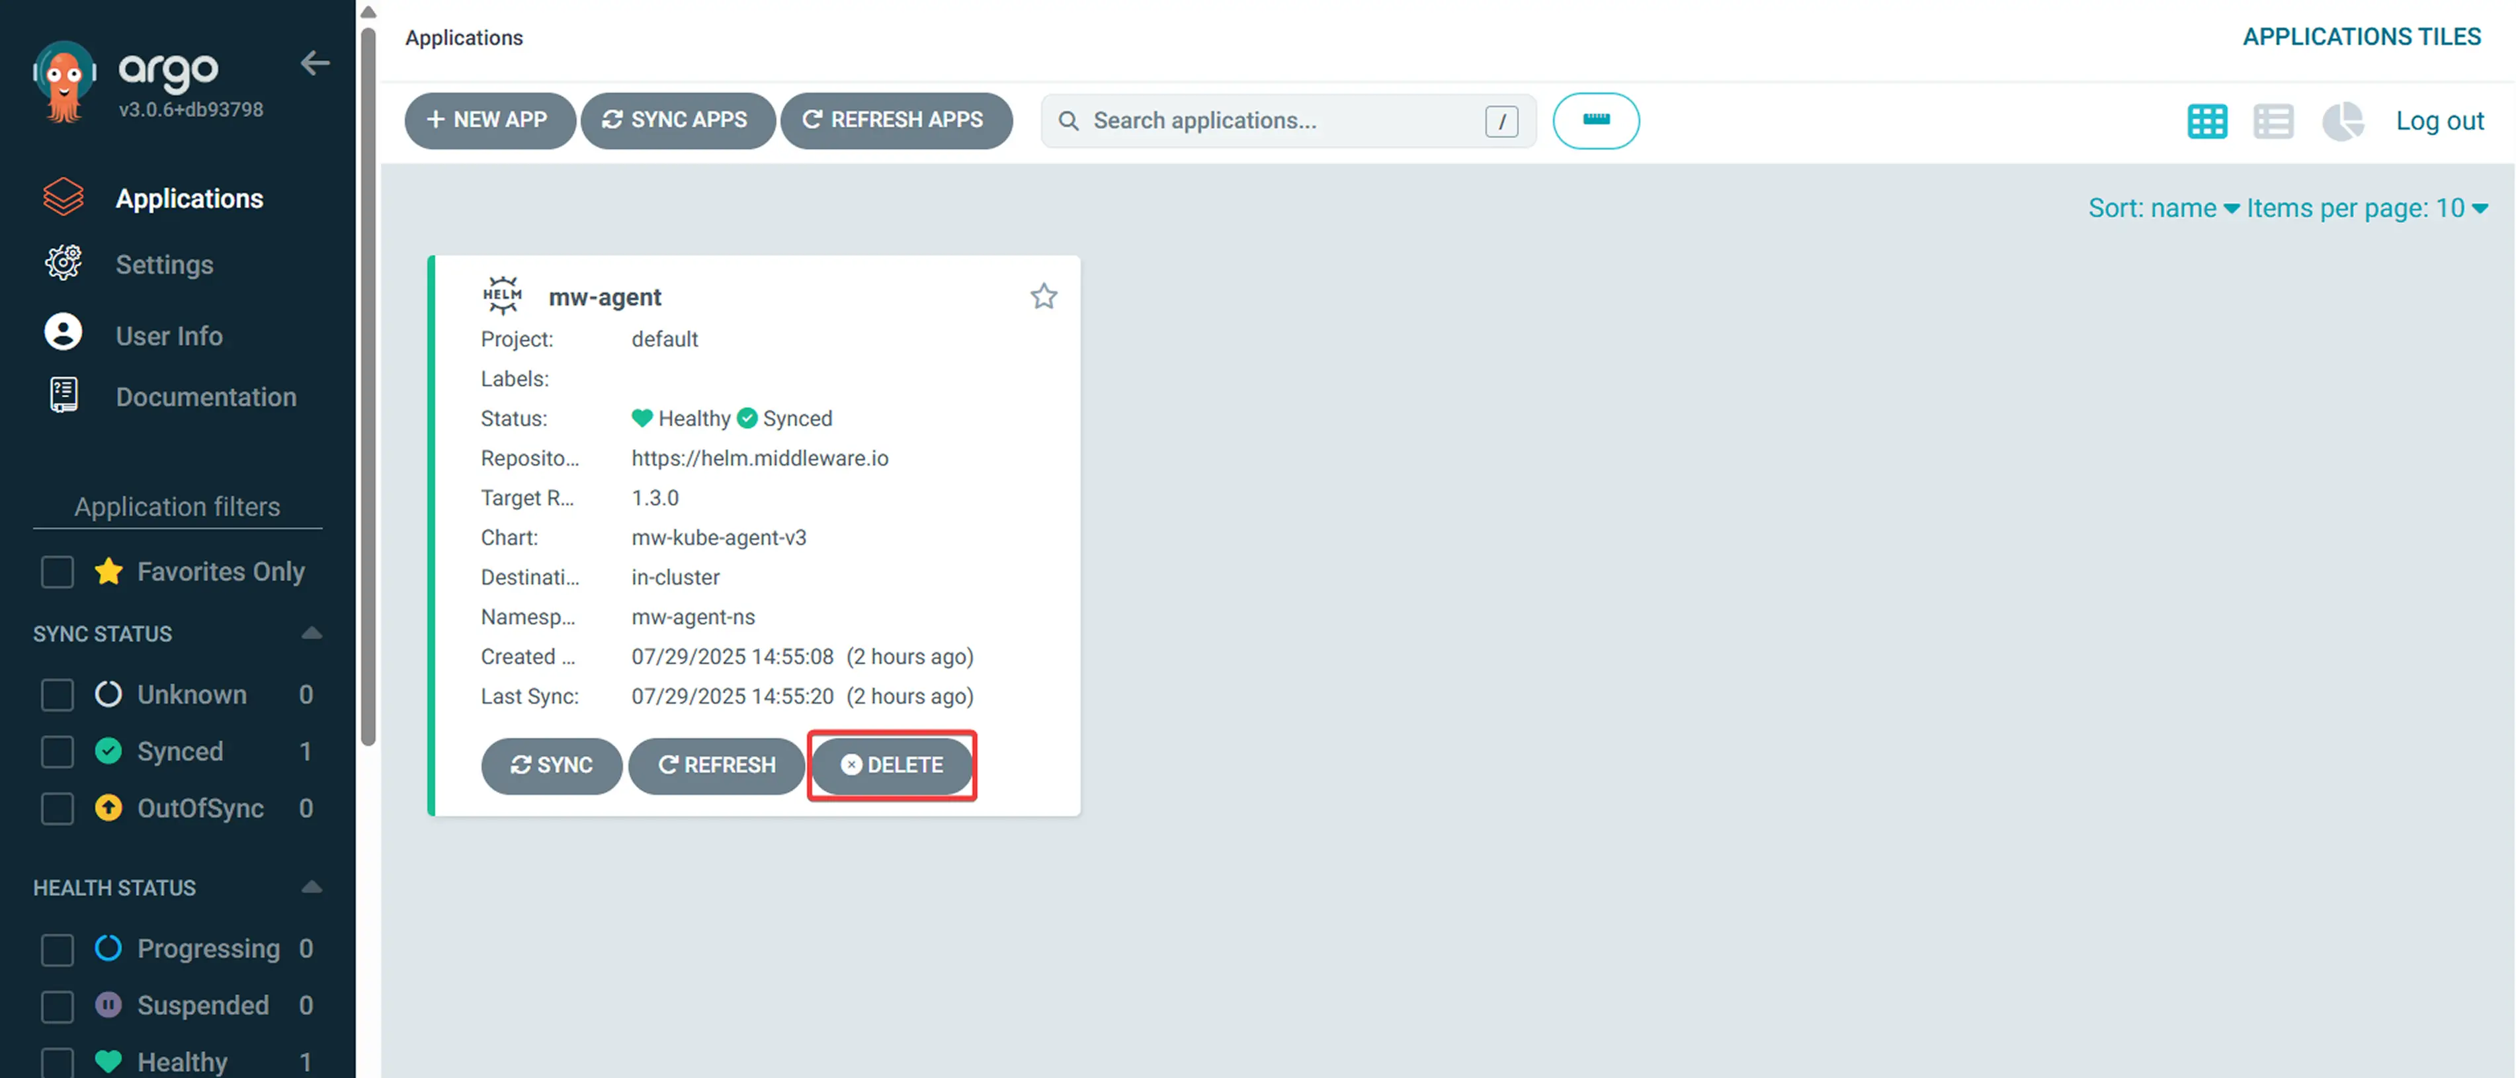The image size is (2516, 1078).
Task: Collapse the SYNC STATUS filter section
Action: click(x=312, y=634)
